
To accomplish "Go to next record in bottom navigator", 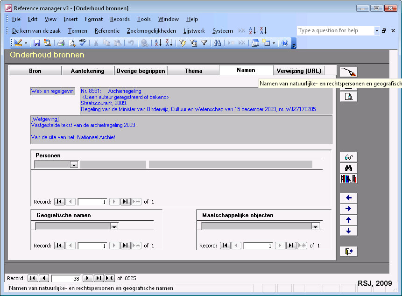I will (x=88, y=278).
